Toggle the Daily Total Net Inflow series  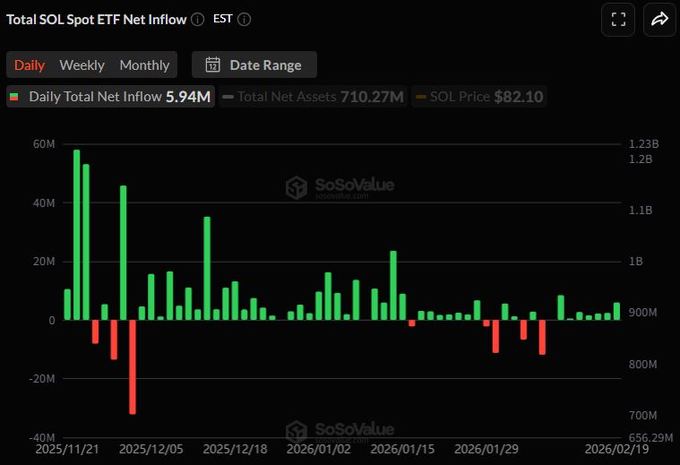coord(110,96)
